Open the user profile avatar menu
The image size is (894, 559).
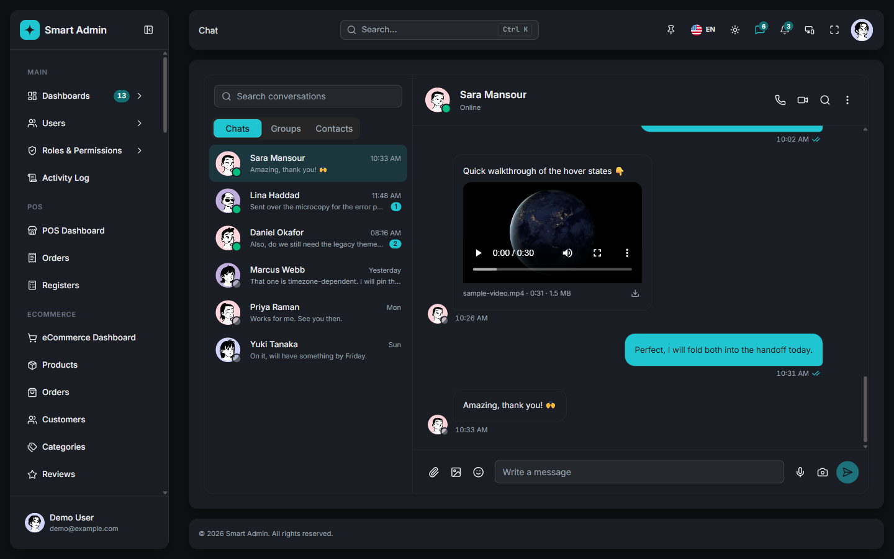[x=862, y=30]
